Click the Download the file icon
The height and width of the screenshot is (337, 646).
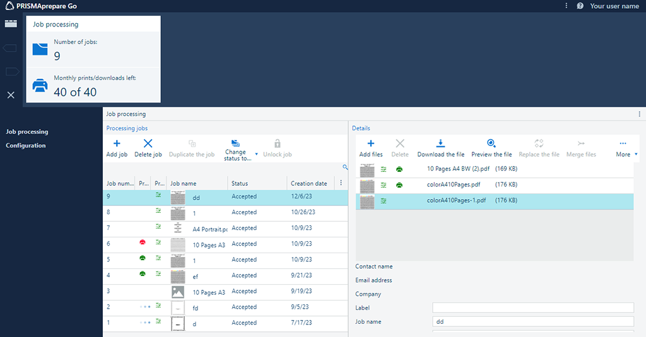coord(440,143)
